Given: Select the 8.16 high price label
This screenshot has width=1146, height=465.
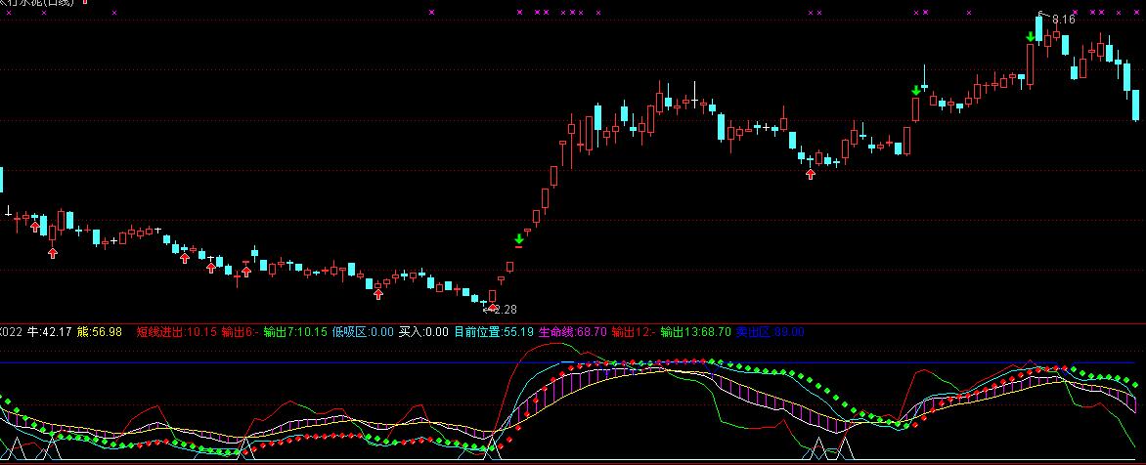Looking at the screenshot, I should tap(1064, 20).
